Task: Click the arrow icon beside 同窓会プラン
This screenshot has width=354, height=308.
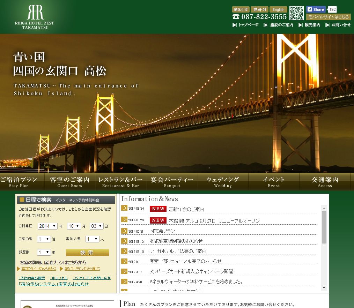Action: [x=124, y=231]
